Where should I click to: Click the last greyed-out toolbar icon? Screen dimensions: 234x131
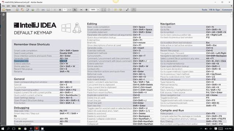click(134, 10)
